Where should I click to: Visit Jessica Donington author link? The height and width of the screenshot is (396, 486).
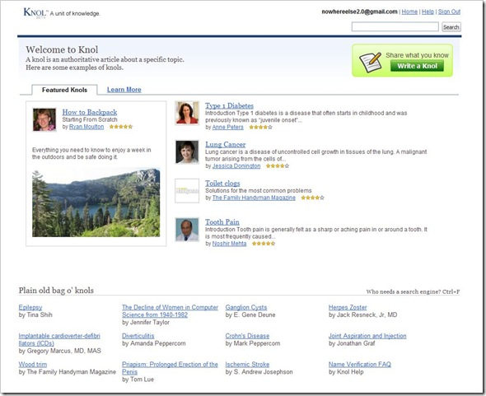[x=236, y=166]
